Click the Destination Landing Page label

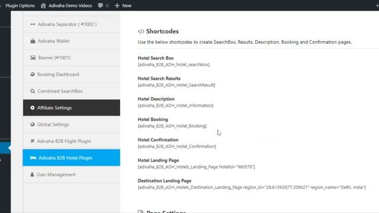(x=165, y=180)
